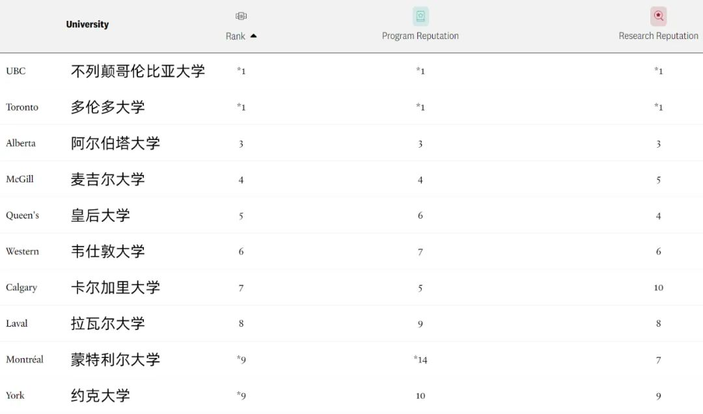Click the University column header
The height and width of the screenshot is (414, 703).
[87, 24]
